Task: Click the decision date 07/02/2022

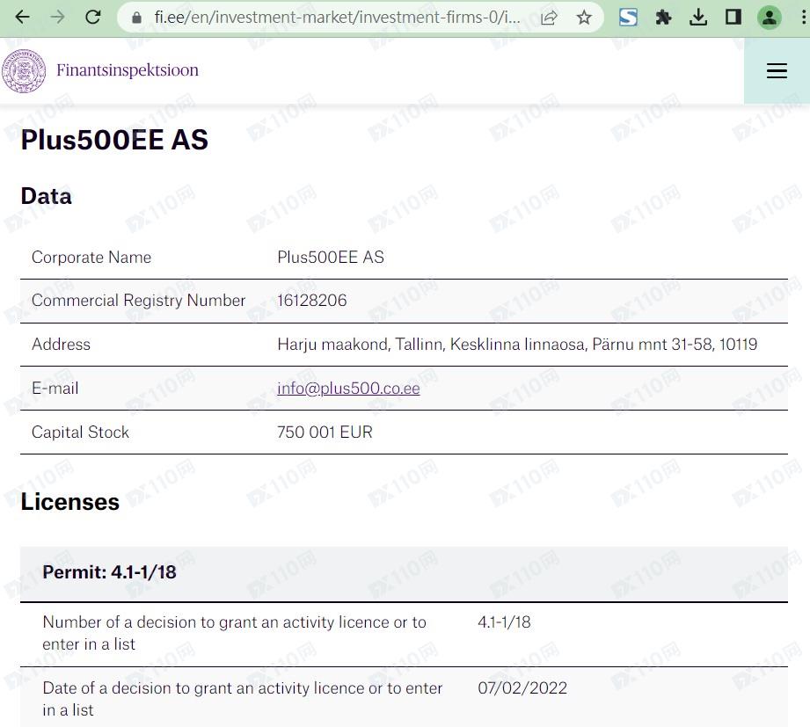Action: [522, 688]
